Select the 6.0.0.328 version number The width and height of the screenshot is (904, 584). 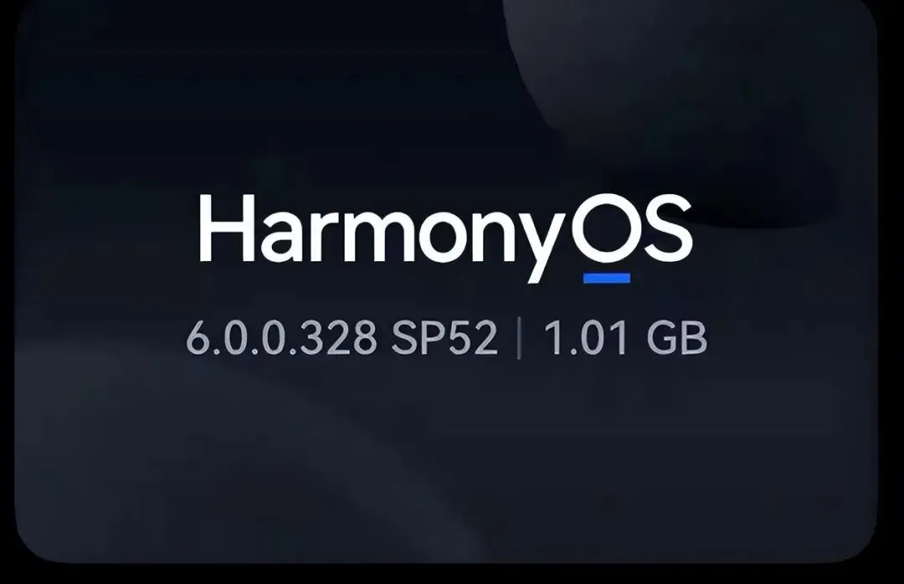pyautogui.click(x=280, y=337)
